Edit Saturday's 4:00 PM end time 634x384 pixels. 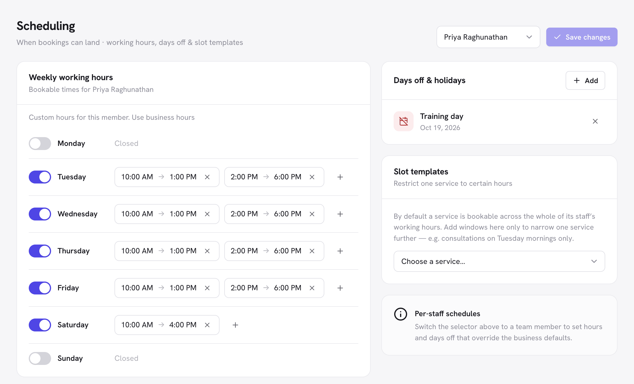183,325
